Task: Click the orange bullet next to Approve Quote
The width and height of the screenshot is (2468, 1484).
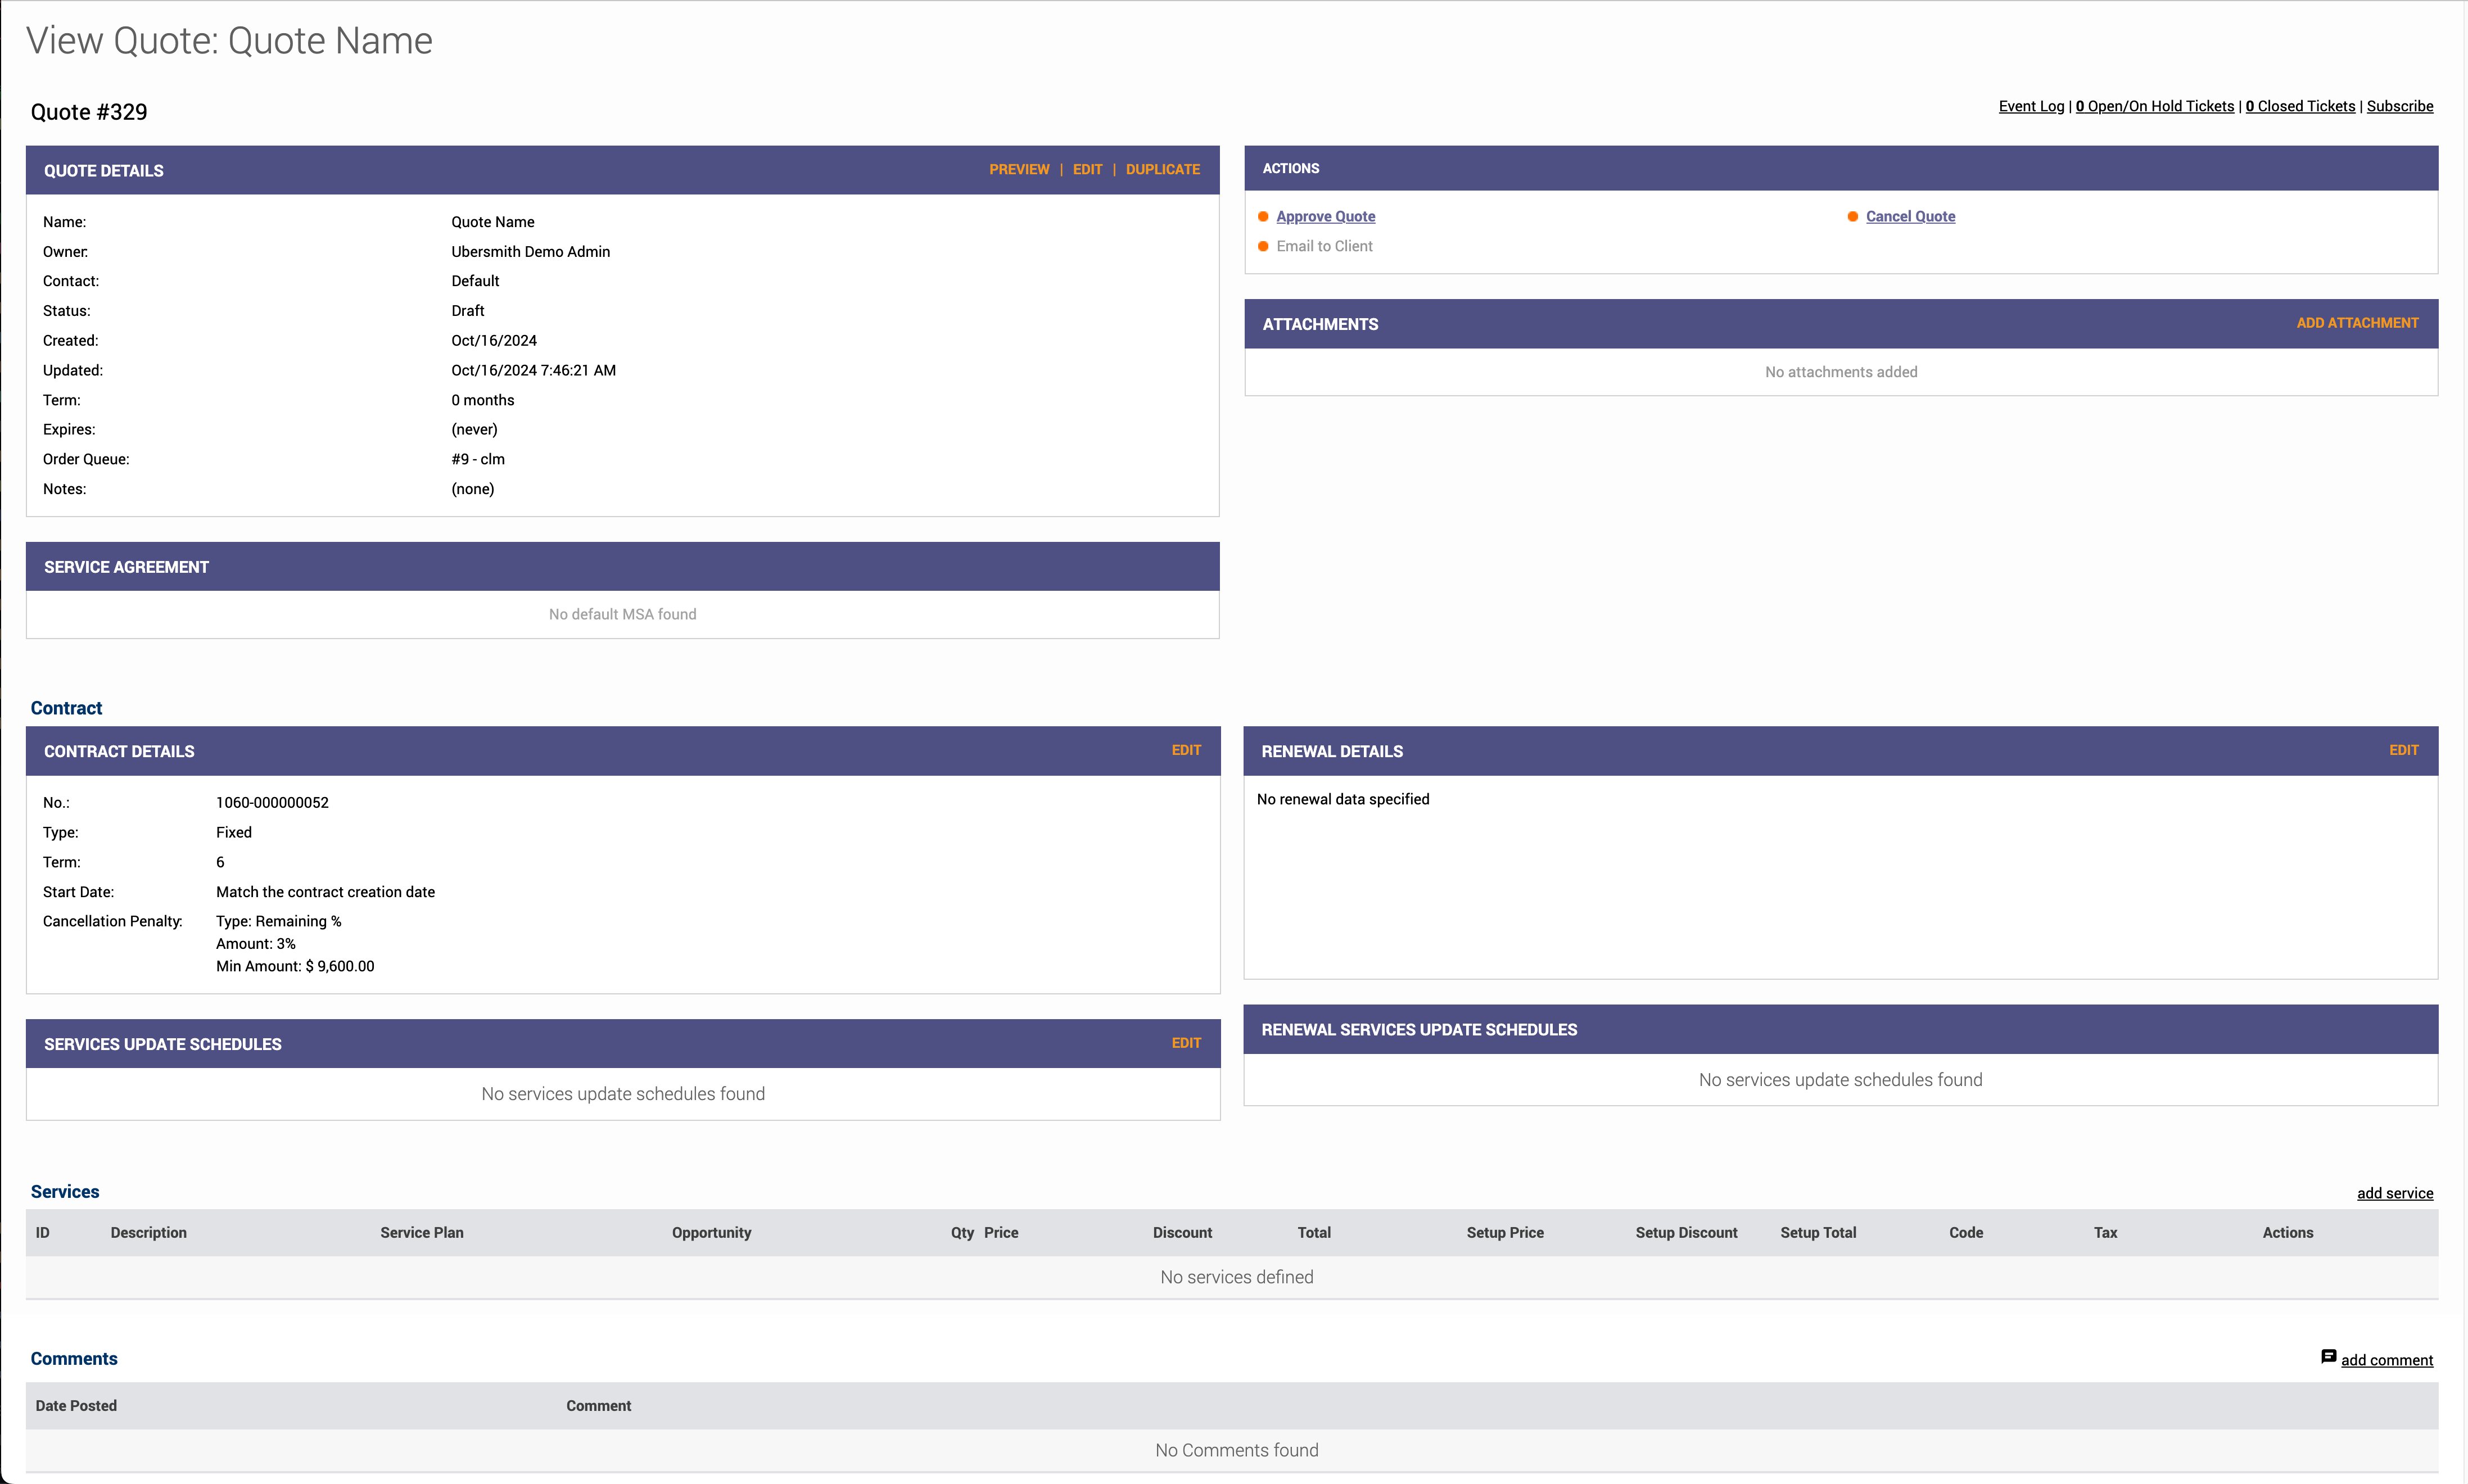Action: [1263, 217]
